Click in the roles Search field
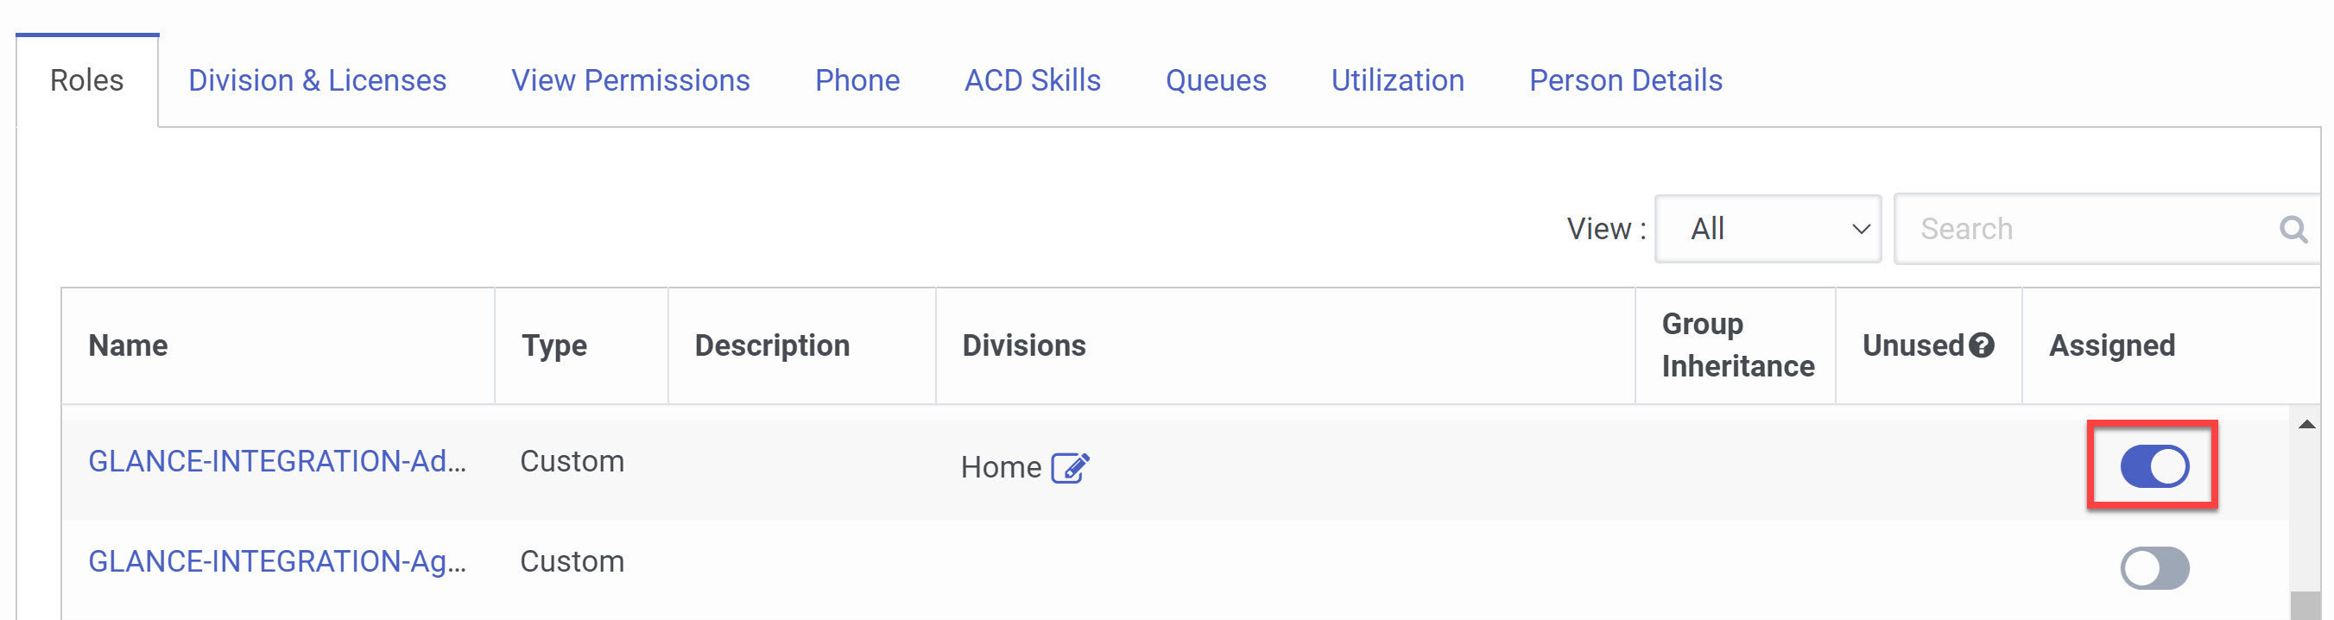2334x620 pixels. pos(2084,230)
